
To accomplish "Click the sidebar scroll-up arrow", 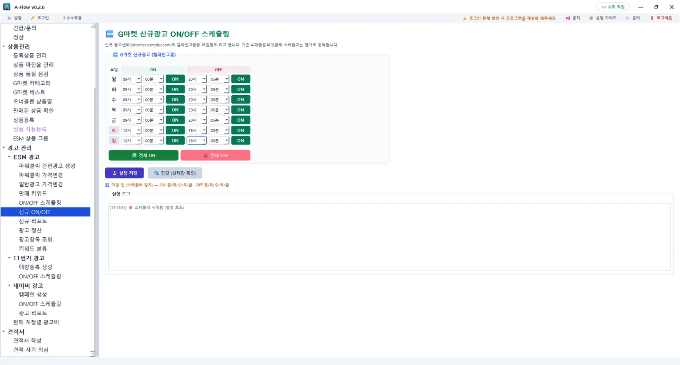I will pos(93,26).
